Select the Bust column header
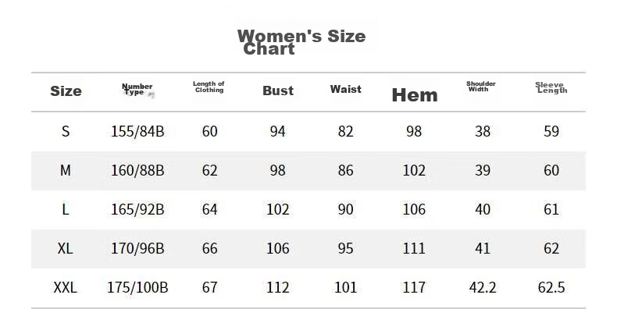This screenshot has height=309, width=617. (x=278, y=91)
